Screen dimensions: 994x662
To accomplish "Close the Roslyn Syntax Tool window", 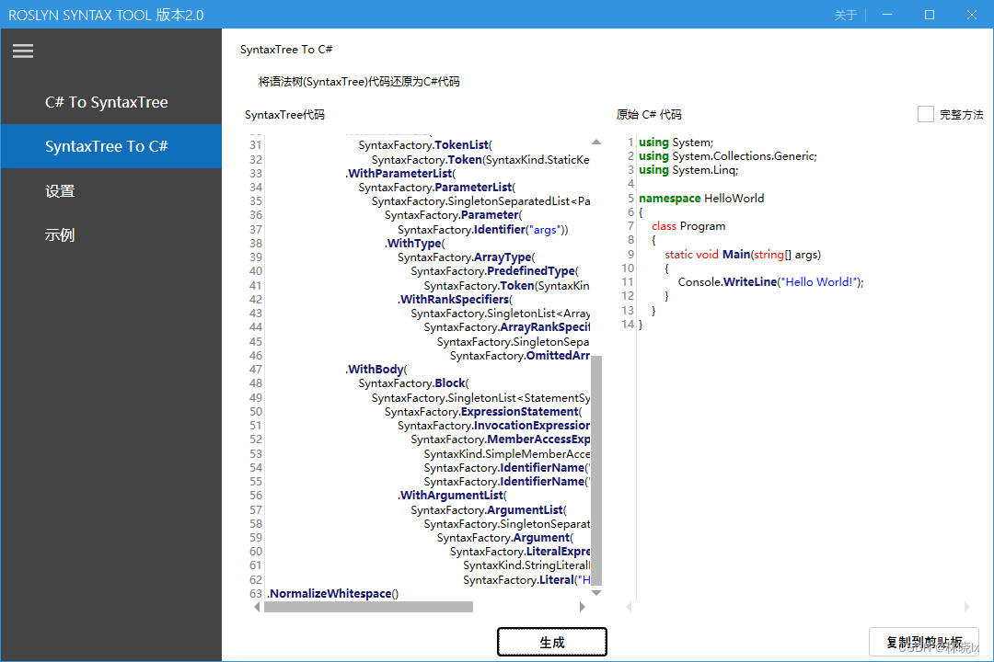I will point(972,15).
